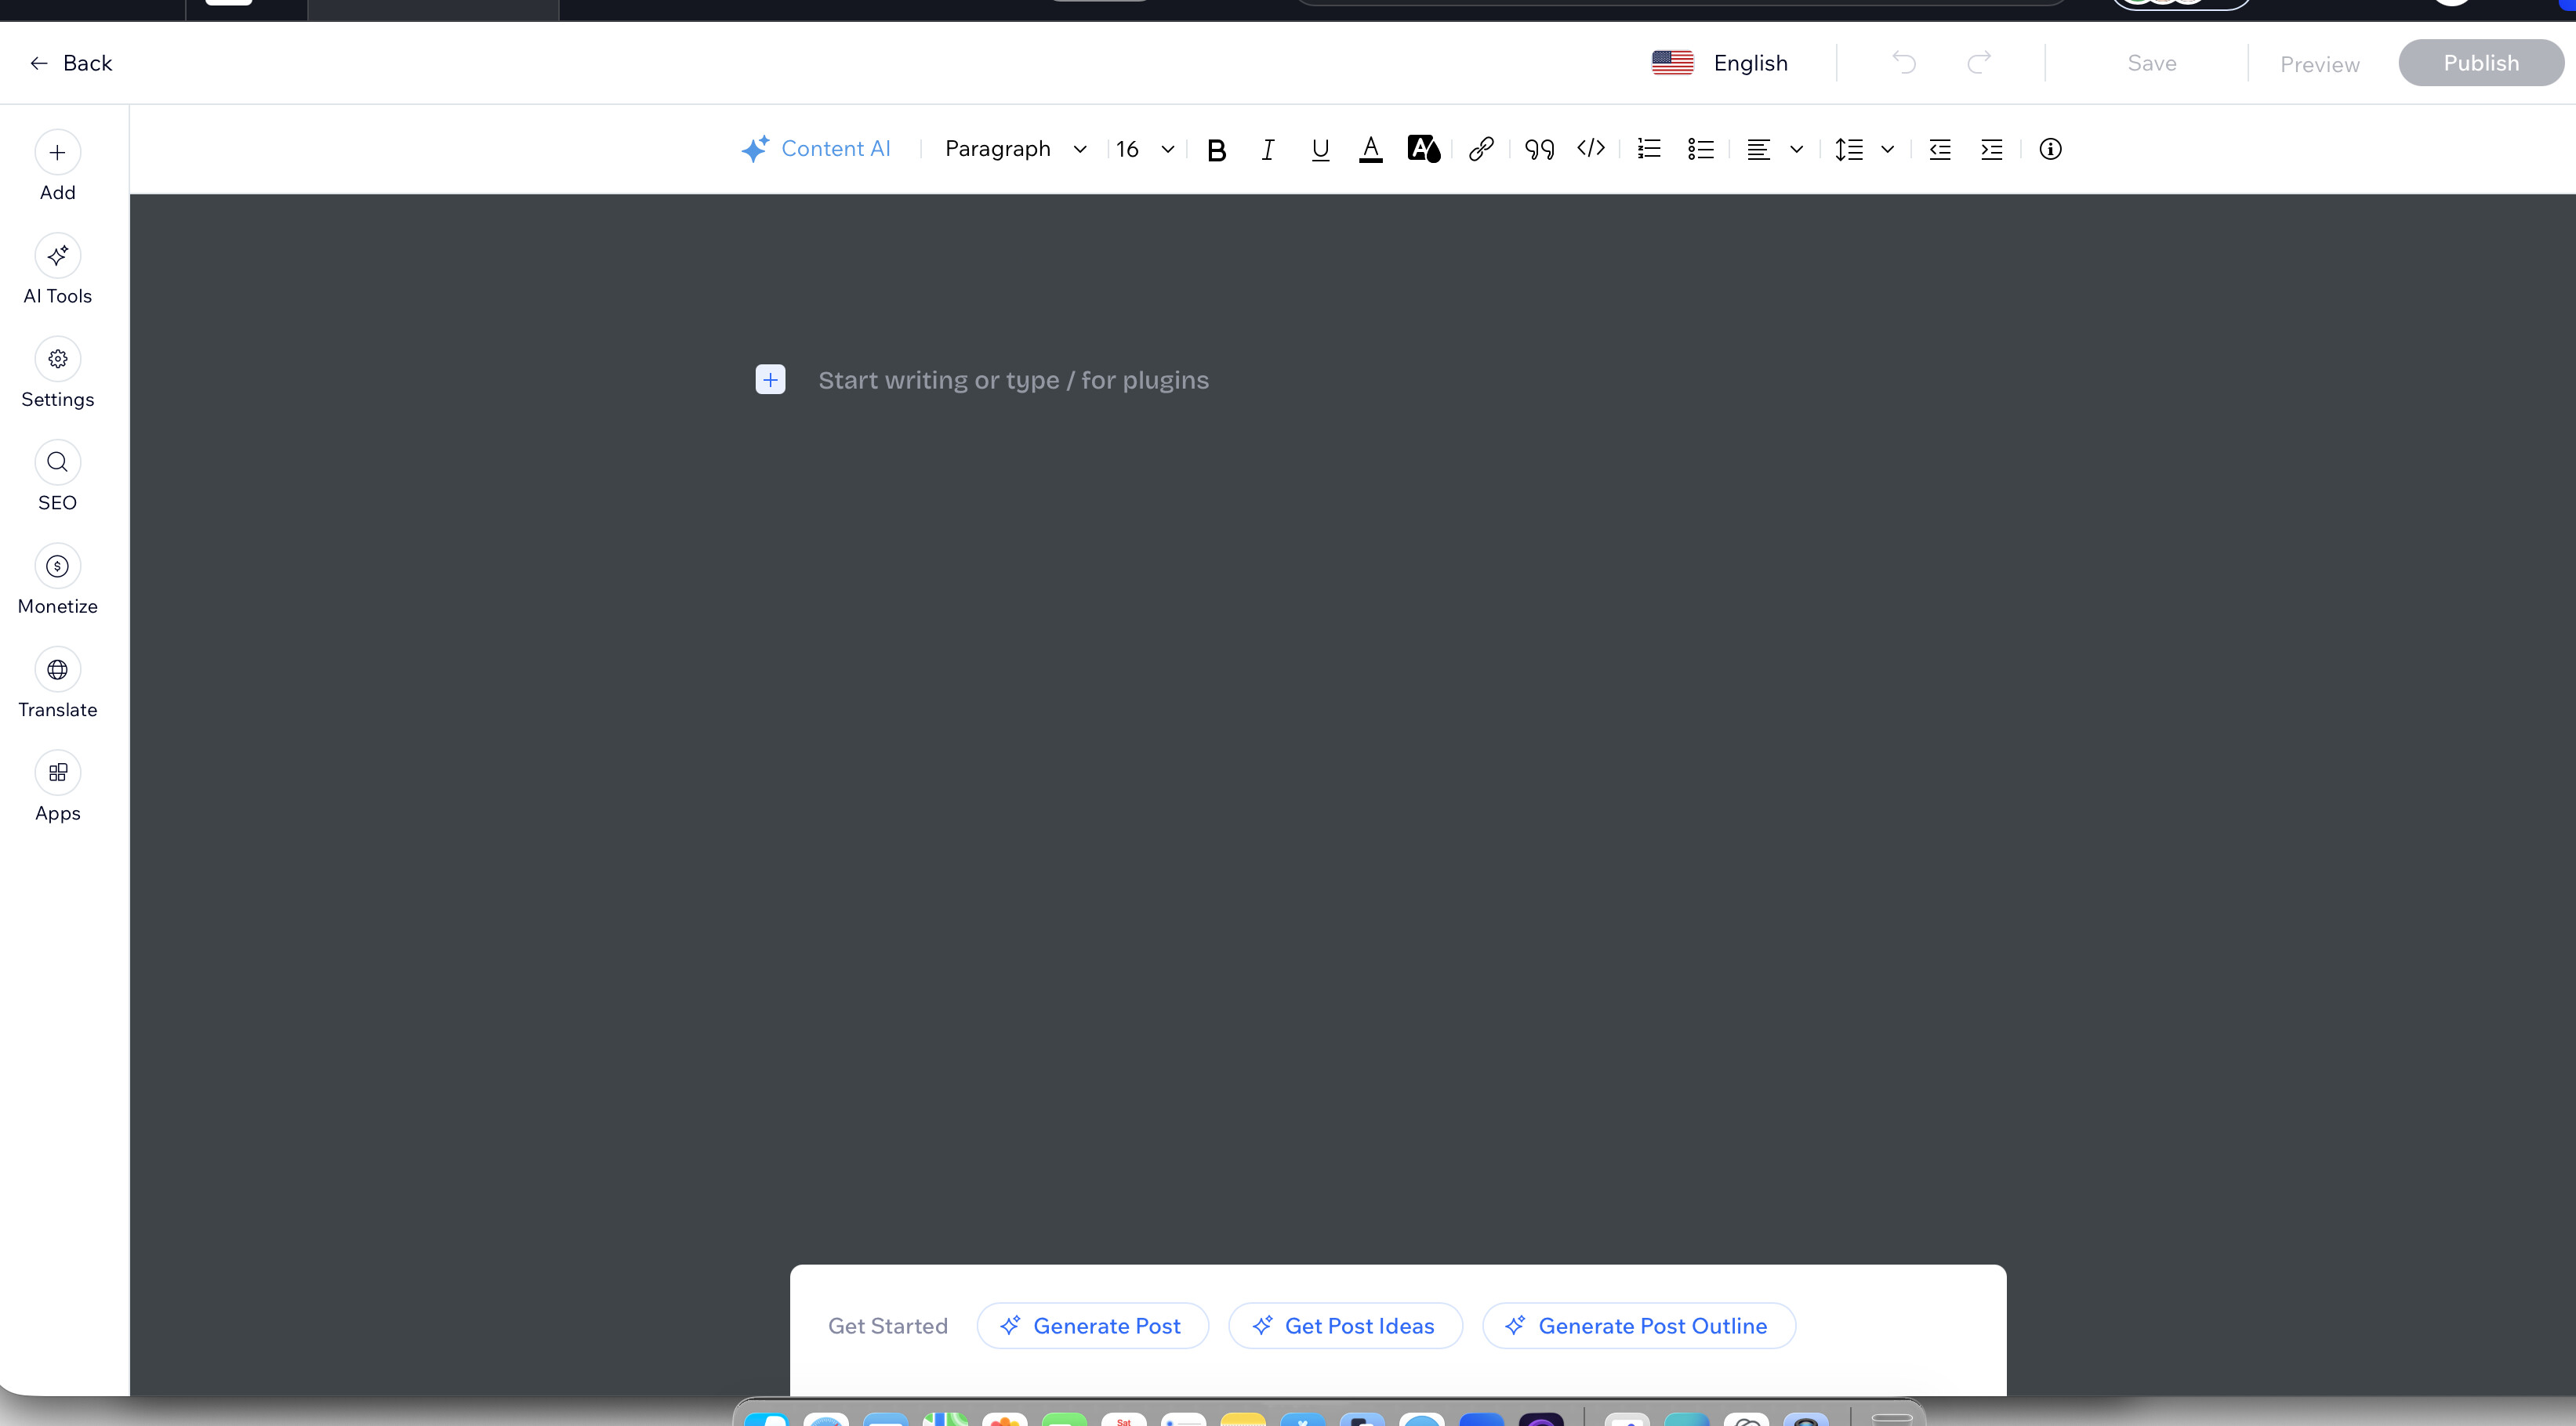Click the Start writing text area

pyautogui.click(x=1013, y=381)
